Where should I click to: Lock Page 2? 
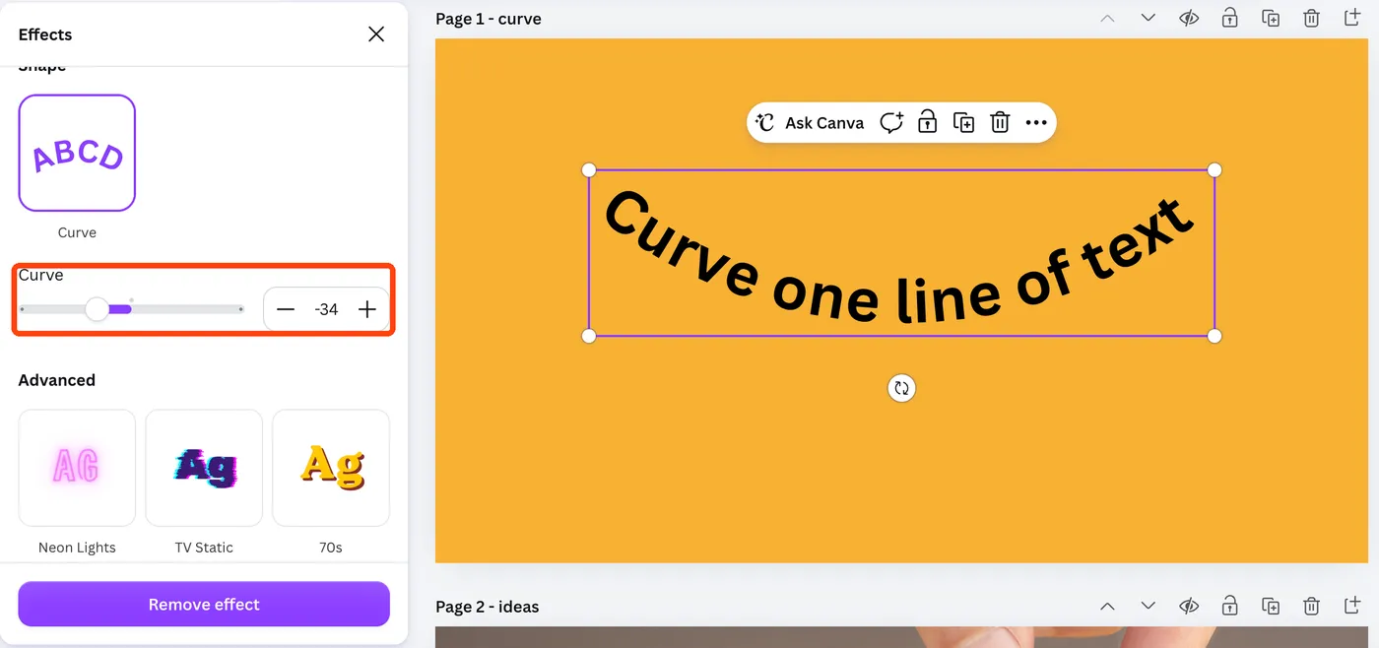(1229, 605)
